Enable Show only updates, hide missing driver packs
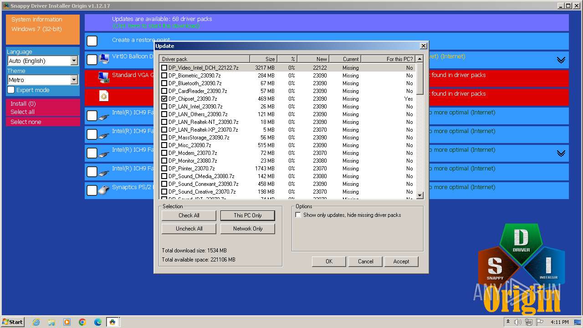583x328 pixels. click(x=298, y=215)
